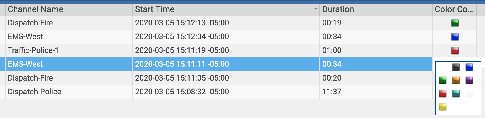
Task: Choose the green swatch in palette popup
Action: coord(443,80)
